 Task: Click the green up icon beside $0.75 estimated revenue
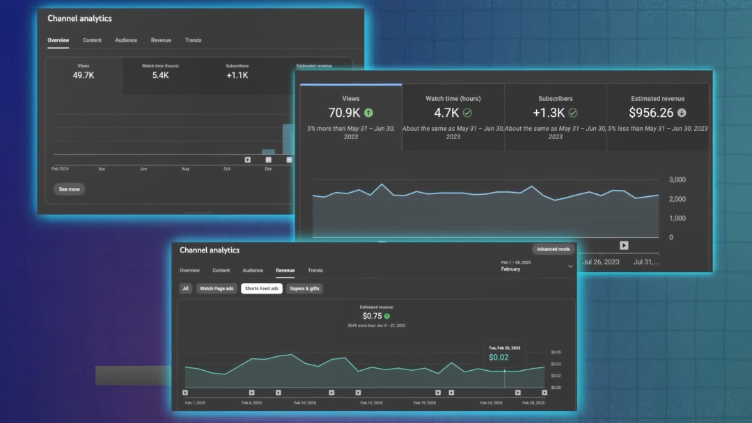[x=387, y=316]
